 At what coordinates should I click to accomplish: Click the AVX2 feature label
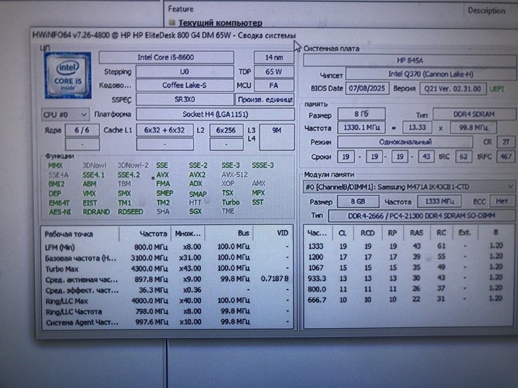pyautogui.click(x=197, y=175)
